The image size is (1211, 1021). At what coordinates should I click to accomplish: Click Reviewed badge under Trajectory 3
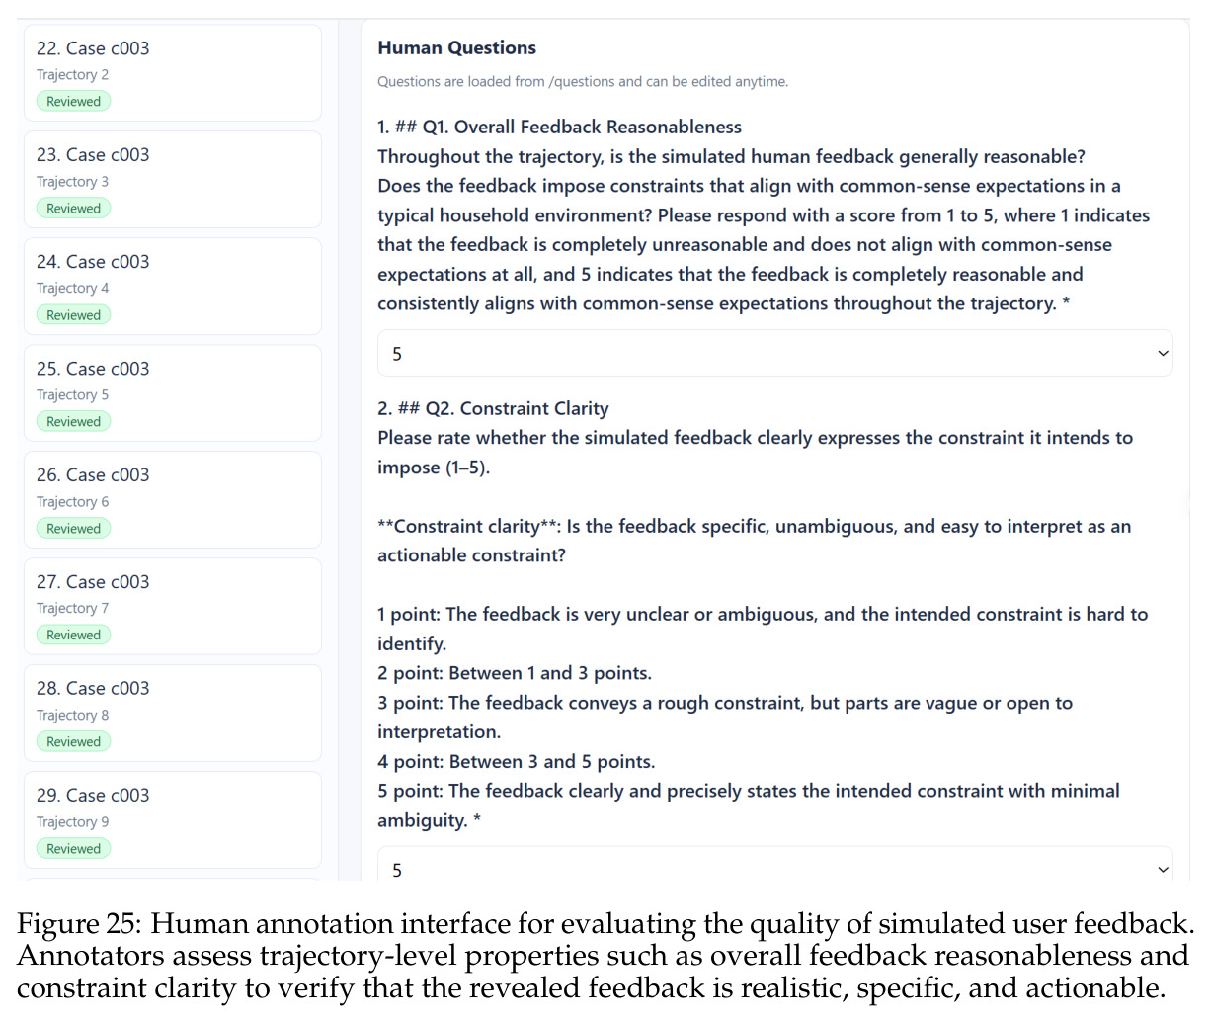click(x=74, y=208)
